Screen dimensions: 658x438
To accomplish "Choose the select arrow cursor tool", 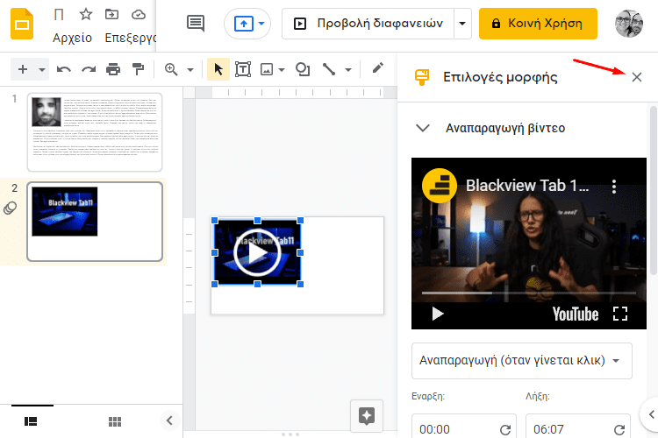I will coord(218,69).
